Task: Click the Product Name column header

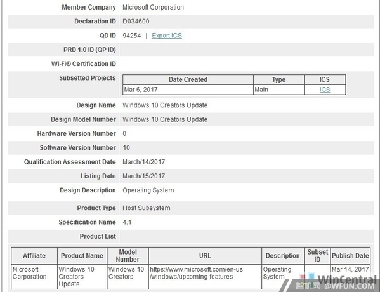Action: point(82,256)
